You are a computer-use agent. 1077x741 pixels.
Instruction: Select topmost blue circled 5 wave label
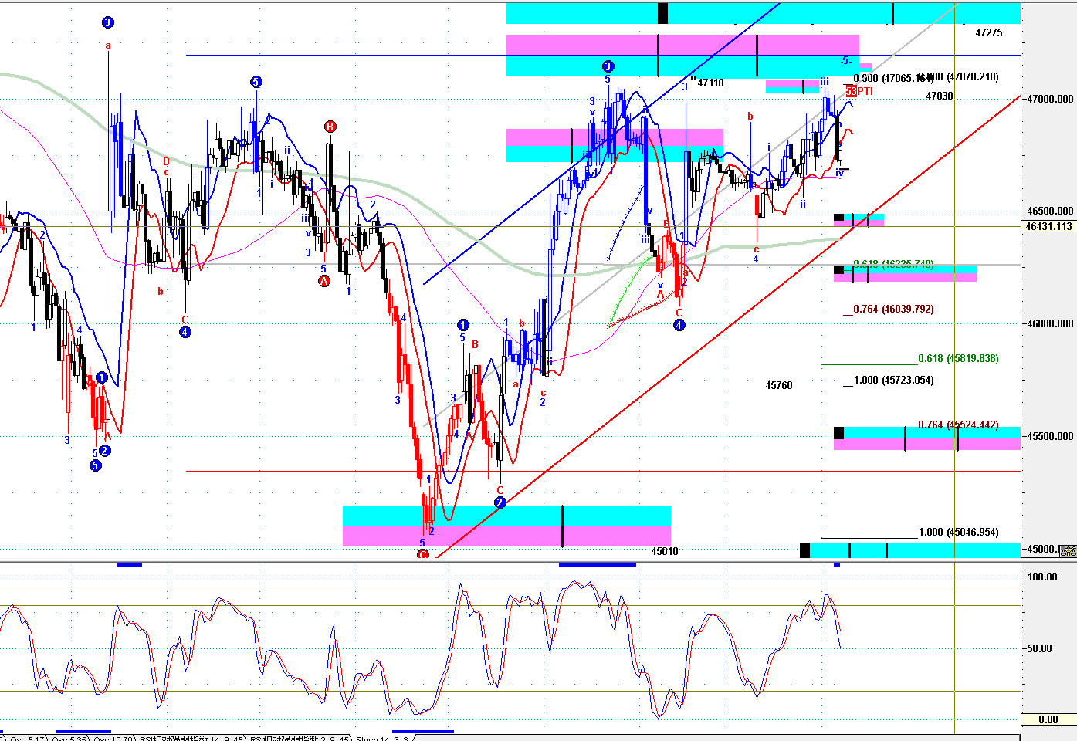[x=256, y=82]
